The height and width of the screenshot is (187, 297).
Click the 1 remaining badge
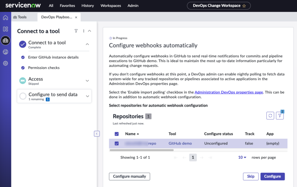click(48, 100)
